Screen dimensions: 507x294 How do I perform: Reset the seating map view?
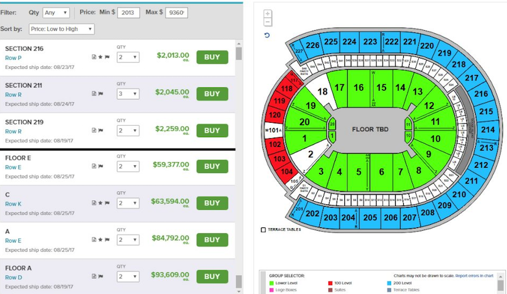pos(268,35)
